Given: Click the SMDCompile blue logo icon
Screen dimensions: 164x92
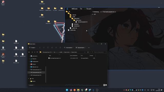Looking at the screenshot, I should coord(67,9).
